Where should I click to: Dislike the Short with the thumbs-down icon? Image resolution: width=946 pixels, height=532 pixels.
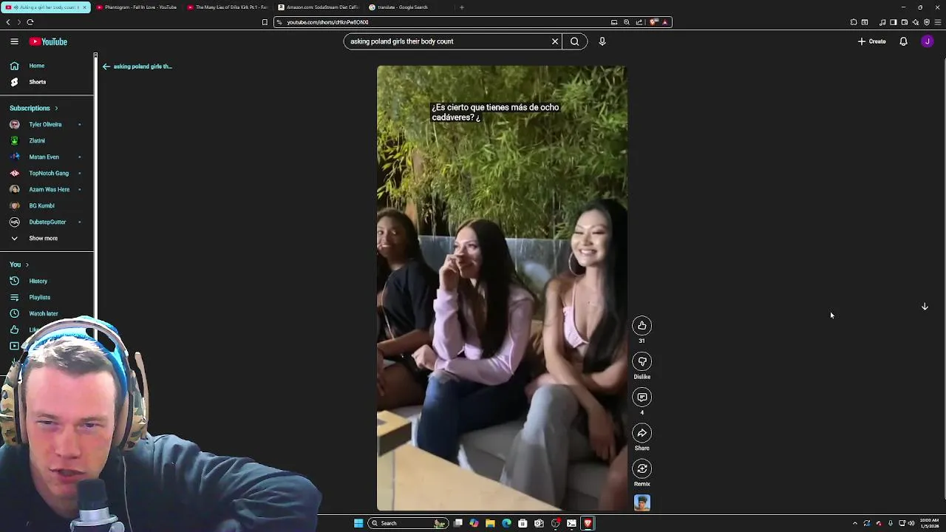642,361
